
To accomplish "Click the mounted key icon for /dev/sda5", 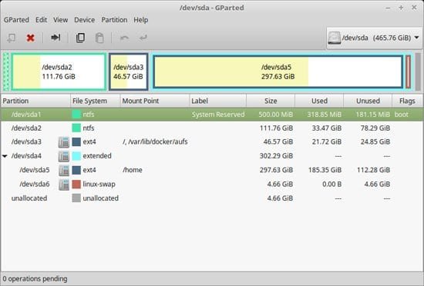I will click(64, 170).
